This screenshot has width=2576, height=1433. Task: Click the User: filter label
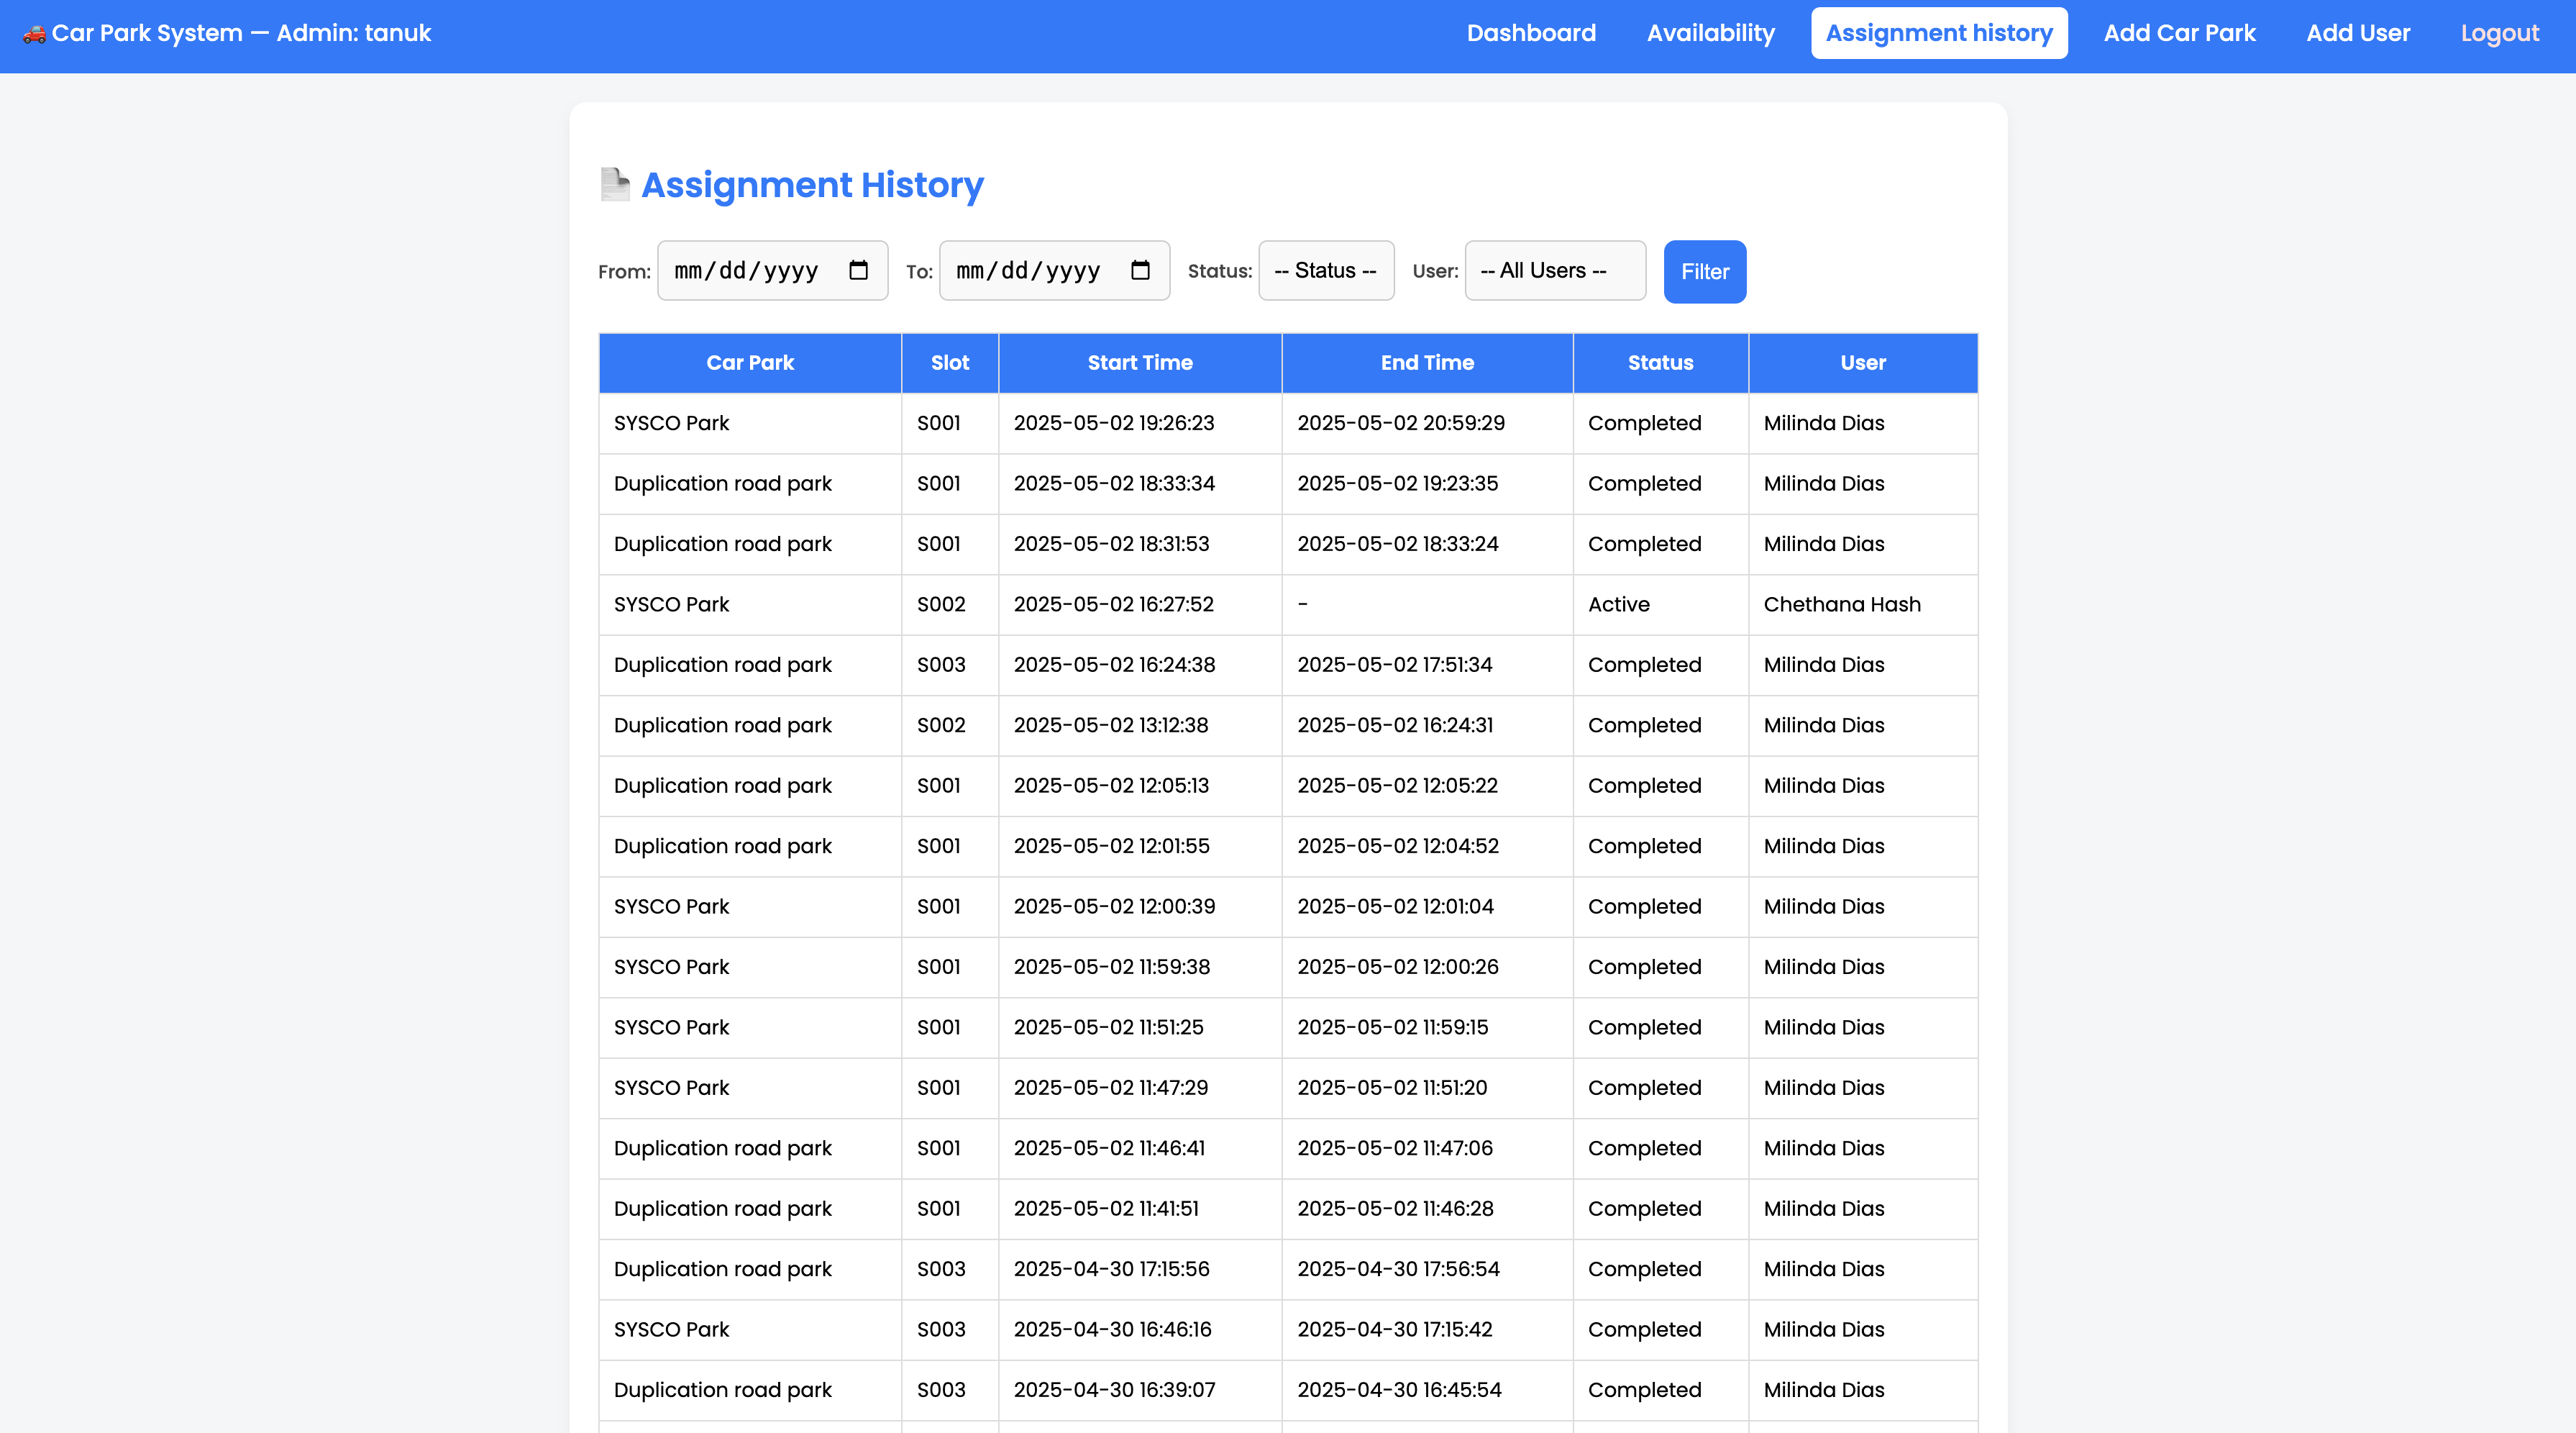(1435, 271)
